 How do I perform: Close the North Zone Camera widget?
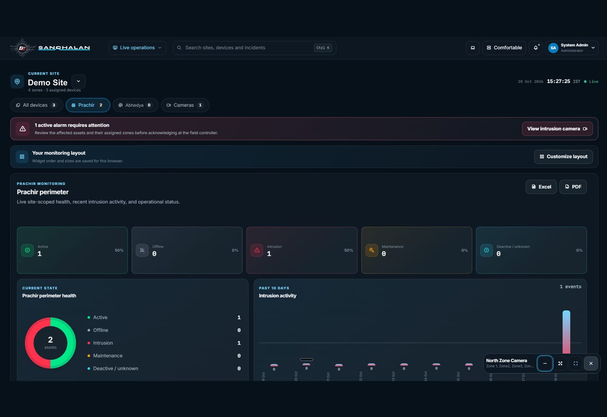pyautogui.click(x=591, y=363)
